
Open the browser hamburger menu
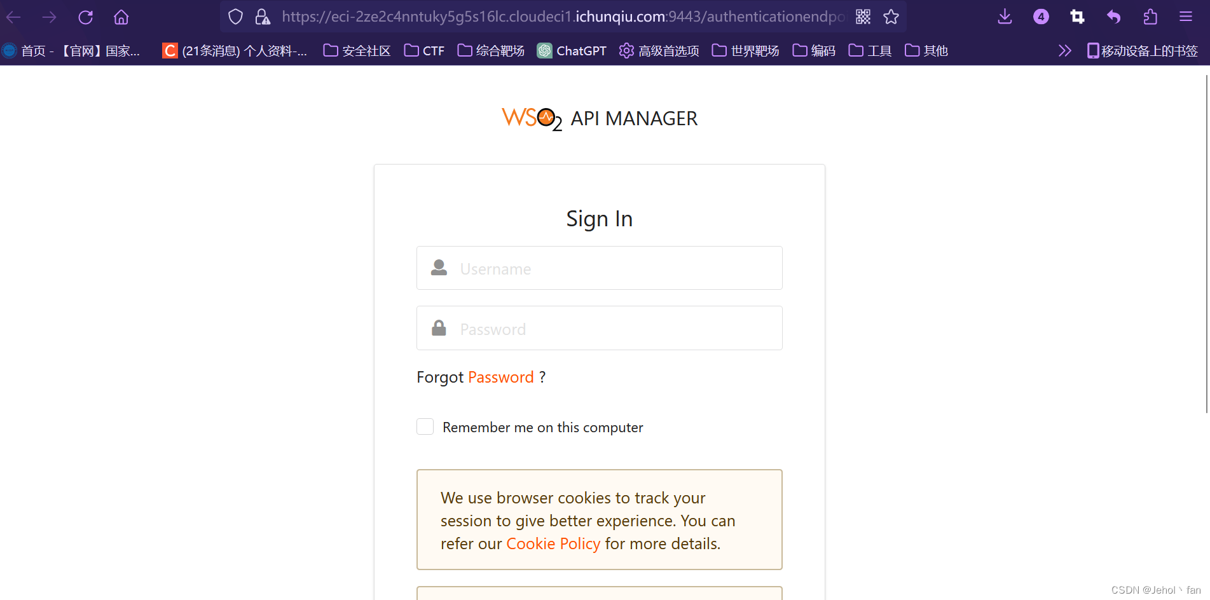1186,17
